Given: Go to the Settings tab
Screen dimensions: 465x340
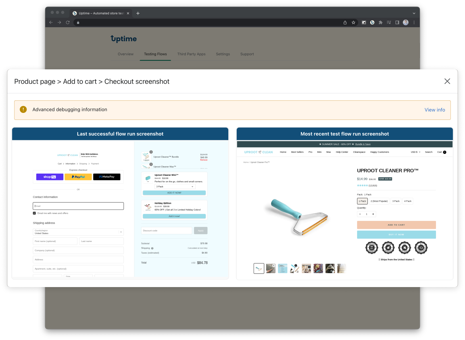Looking at the screenshot, I should tap(223, 54).
